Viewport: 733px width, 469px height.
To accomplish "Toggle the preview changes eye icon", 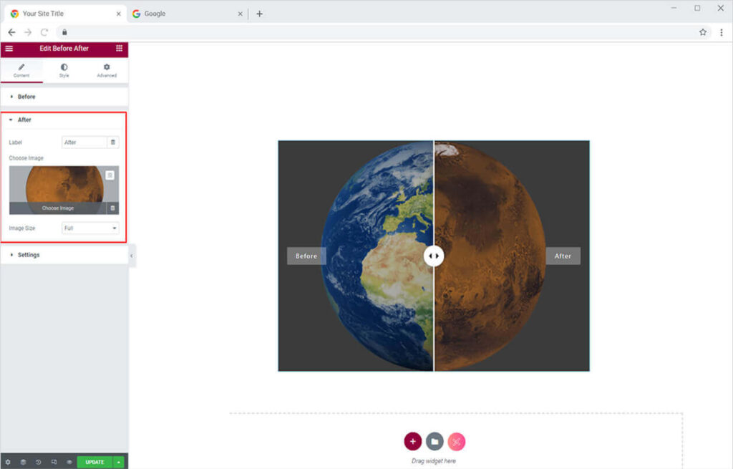I will (69, 462).
